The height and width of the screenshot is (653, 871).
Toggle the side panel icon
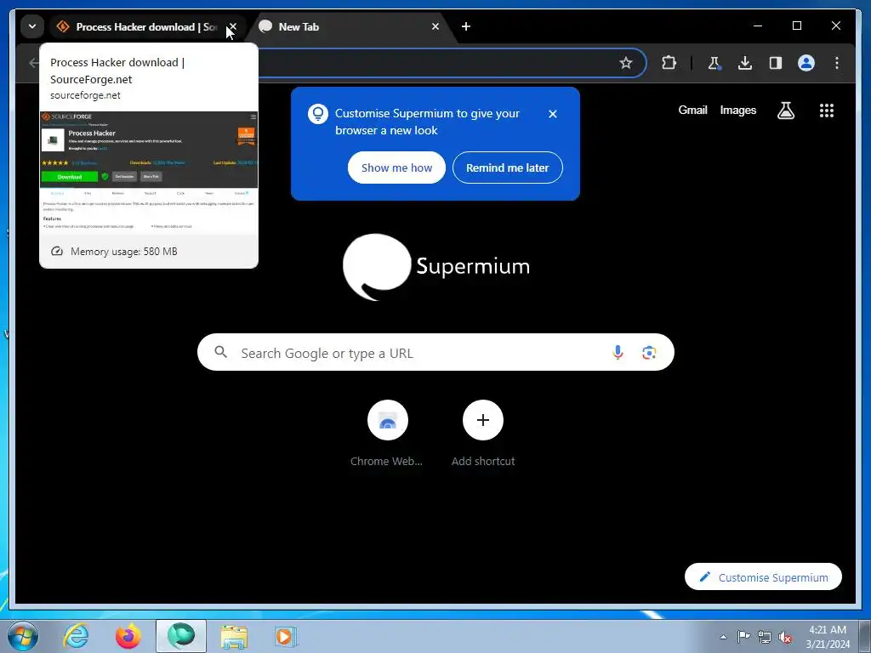tap(776, 63)
